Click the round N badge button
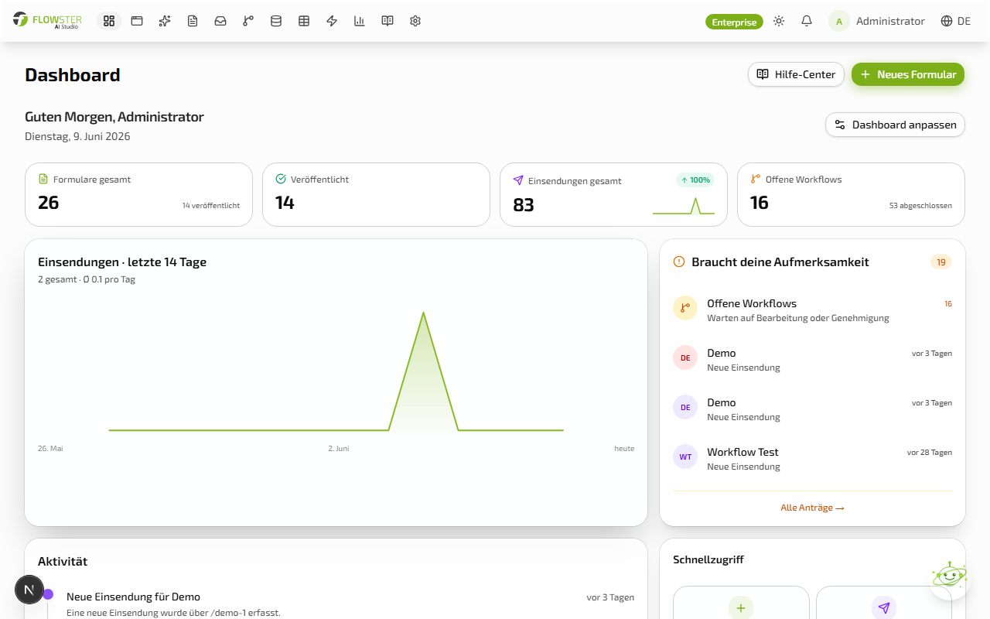The width and height of the screenshot is (990, 619). pyautogui.click(x=29, y=590)
